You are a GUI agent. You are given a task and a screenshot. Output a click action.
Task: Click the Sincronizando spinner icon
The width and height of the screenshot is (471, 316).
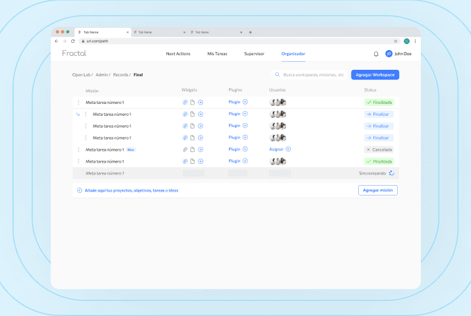(x=391, y=173)
